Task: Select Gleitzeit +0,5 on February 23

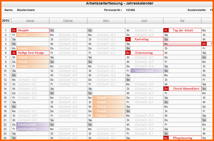Action: [x=68, y=129]
